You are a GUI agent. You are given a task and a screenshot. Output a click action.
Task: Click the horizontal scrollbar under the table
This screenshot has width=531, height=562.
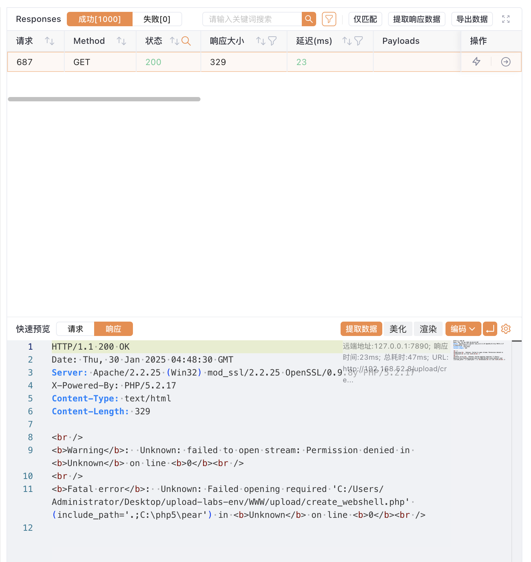tap(104, 99)
